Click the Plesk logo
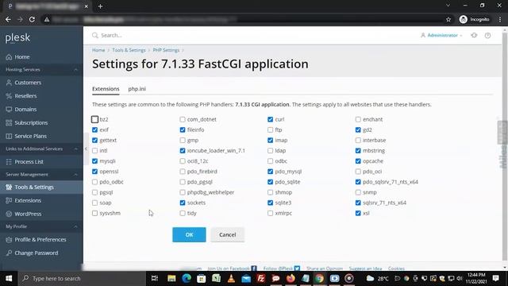This screenshot has height=286, width=508. point(17,37)
